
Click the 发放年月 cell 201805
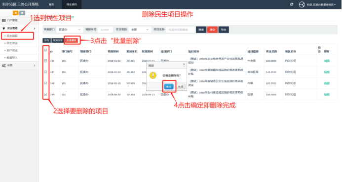click(x=131, y=94)
